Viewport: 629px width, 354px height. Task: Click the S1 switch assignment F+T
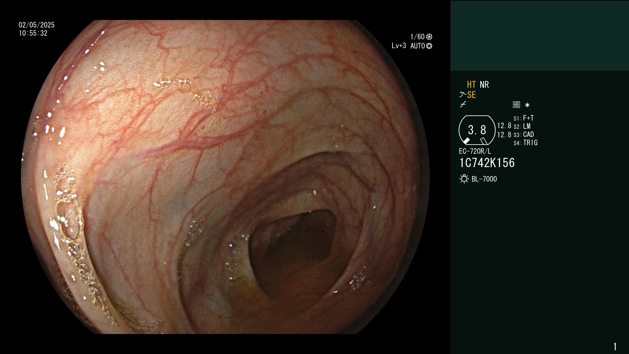point(524,118)
